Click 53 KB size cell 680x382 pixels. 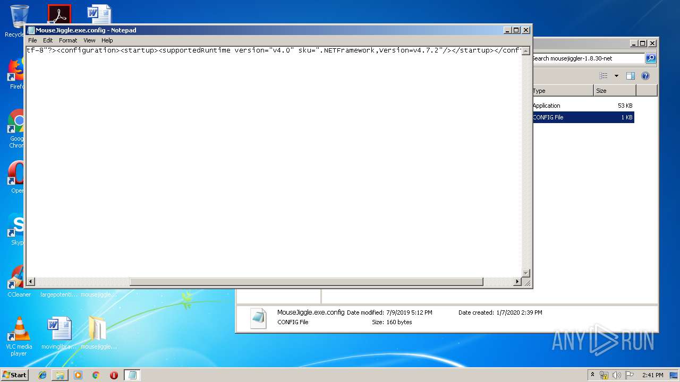point(625,106)
